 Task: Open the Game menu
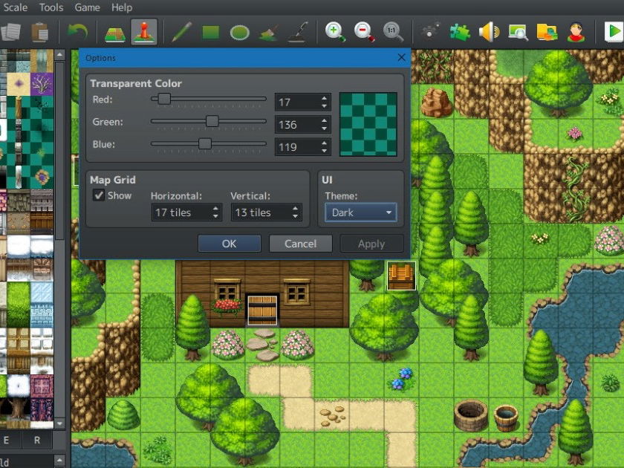(87, 7)
